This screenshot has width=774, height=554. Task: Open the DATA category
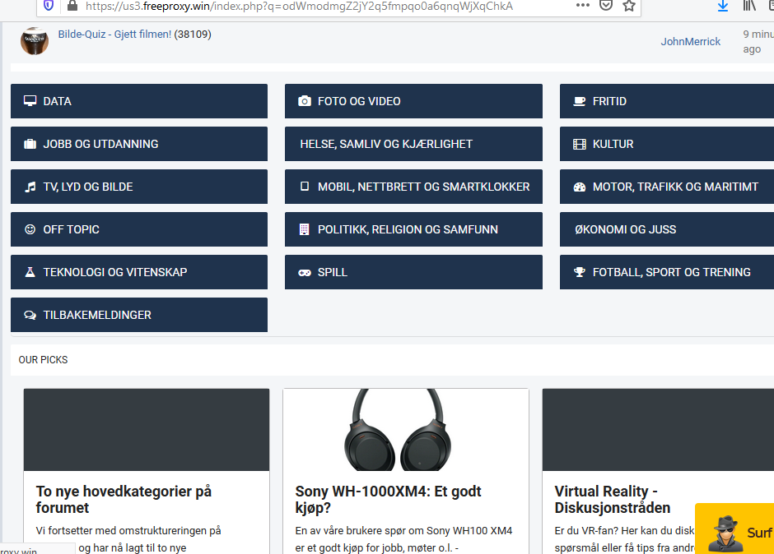click(139, 101)
